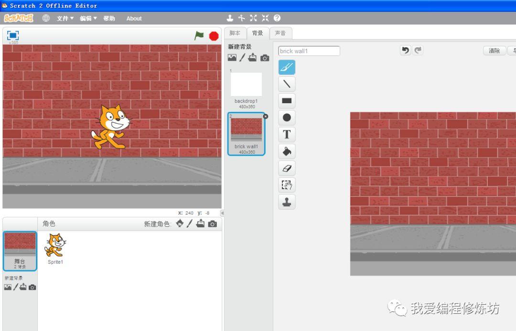The width and height of the screenshot is (516, 331).
Task: Open the 帮助 menu
Action: pyautogui.click(x=109, y=19)
